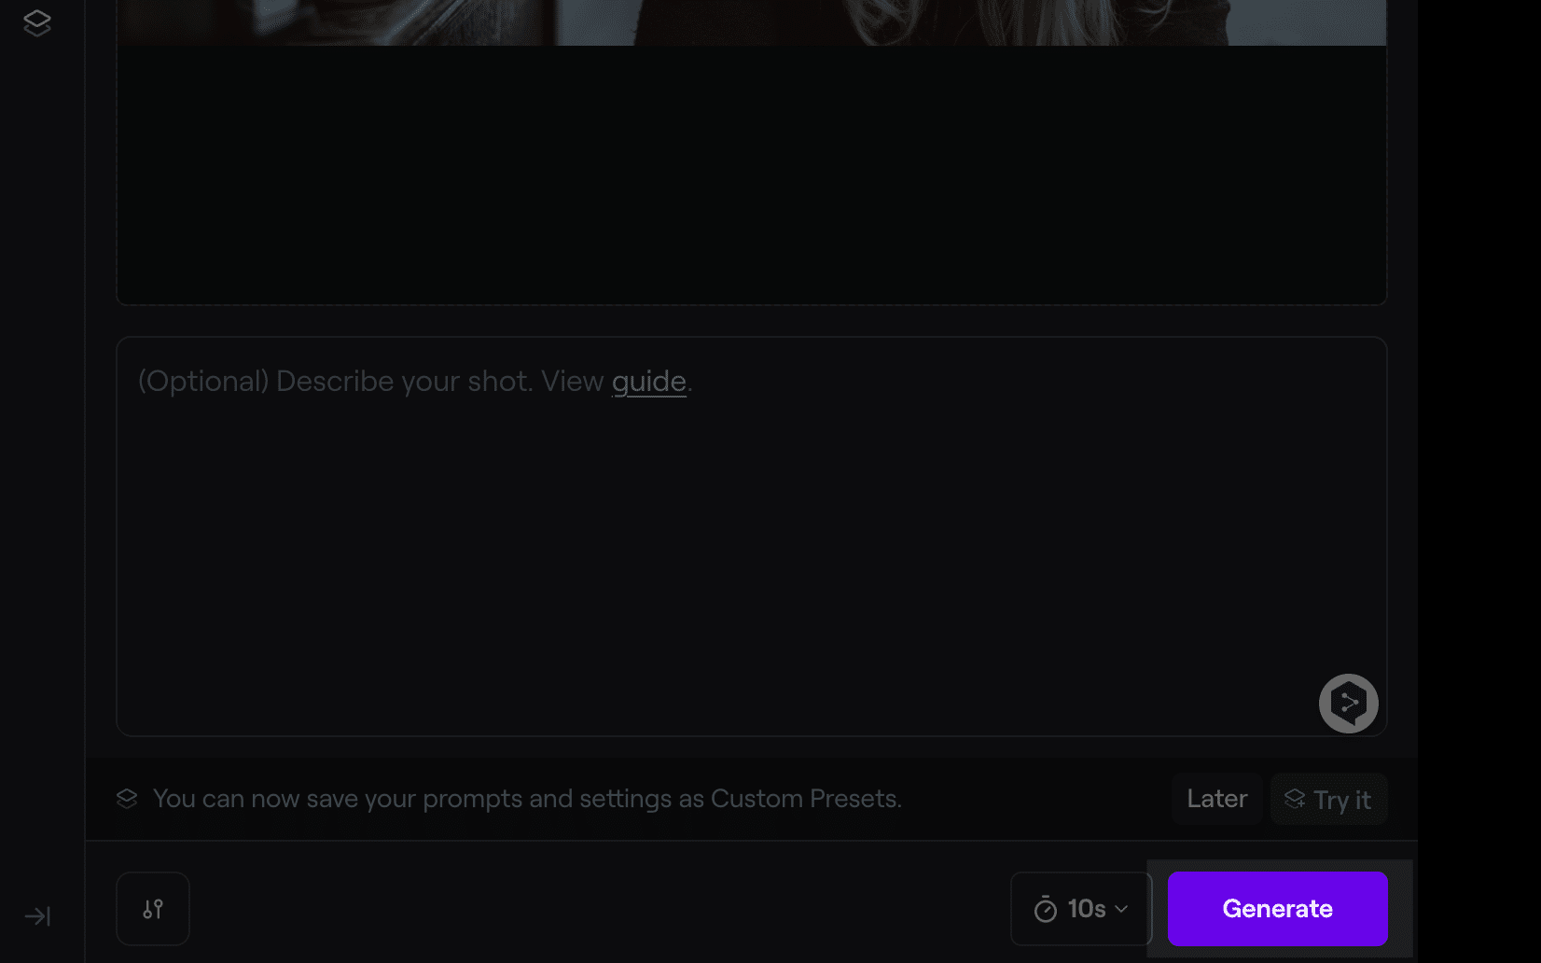Click the stopwatch icon beside 10s

tap(1046, 909)
